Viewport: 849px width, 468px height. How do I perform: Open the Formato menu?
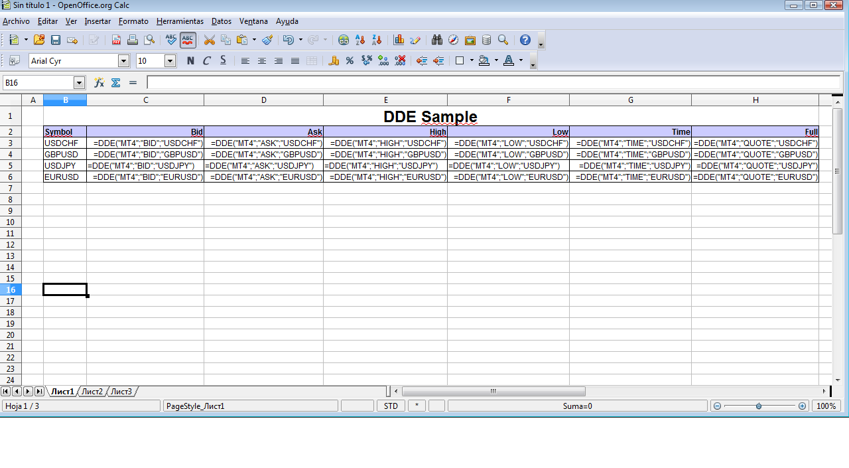pos(133,21)
